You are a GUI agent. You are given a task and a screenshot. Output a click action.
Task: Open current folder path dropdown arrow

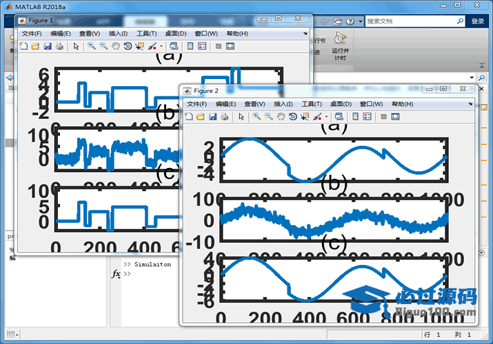(472, 78)
